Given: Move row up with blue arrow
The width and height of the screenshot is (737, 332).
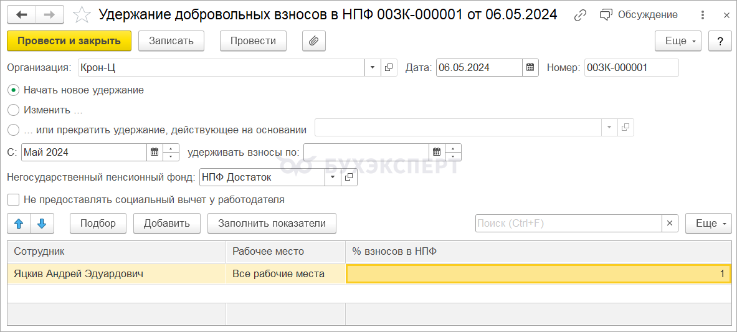Looking at the screenshot, I should tap(19, 223).
